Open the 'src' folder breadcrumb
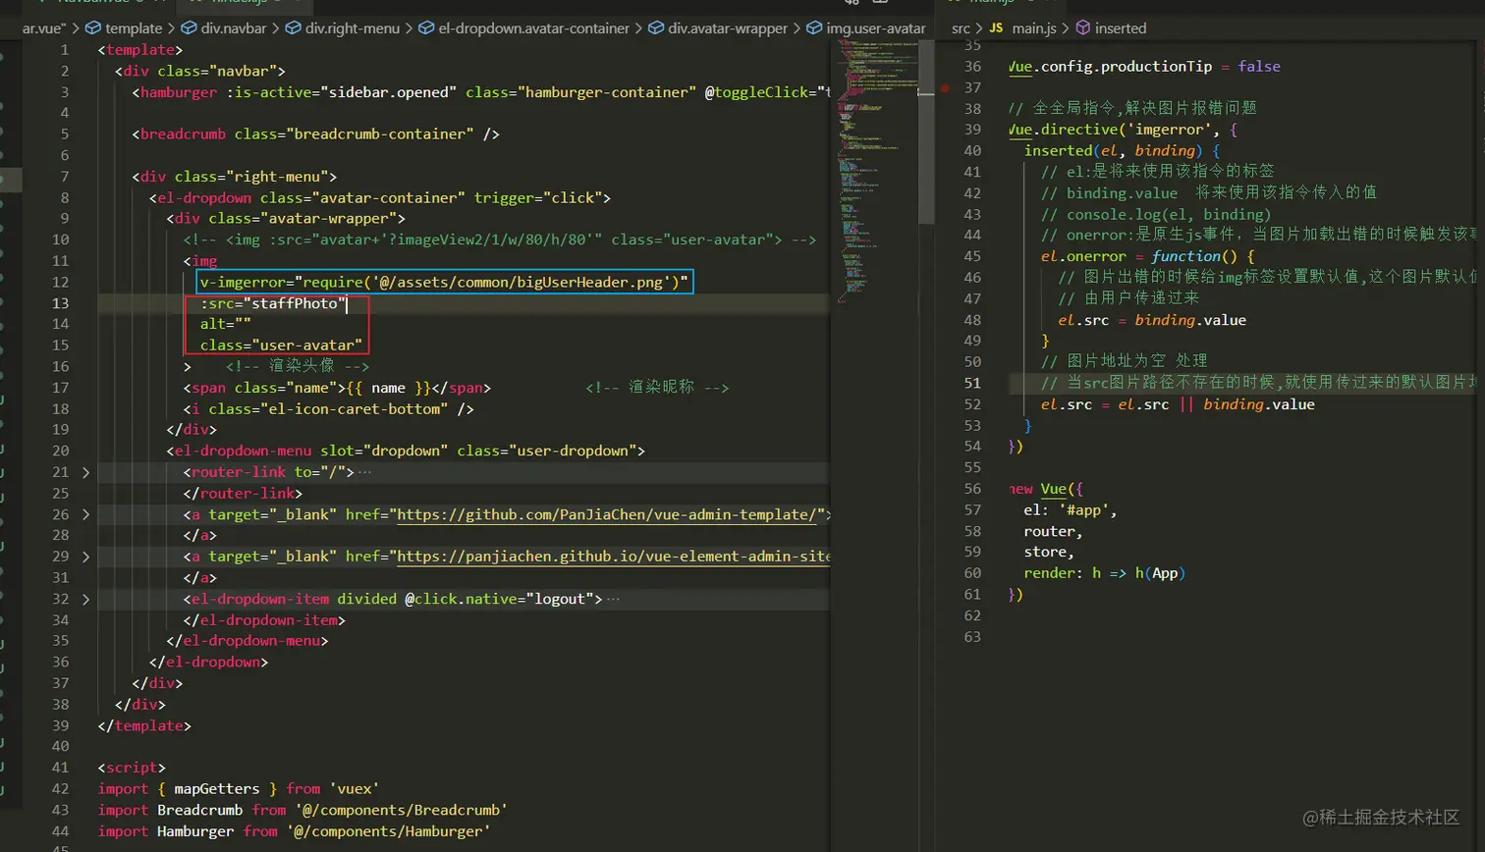 [961, 28]
